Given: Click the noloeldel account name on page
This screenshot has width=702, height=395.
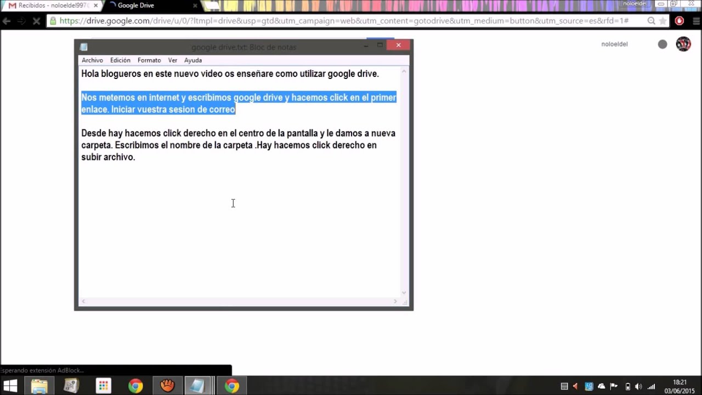Looking at the screenshot, I should tap(614, 44).
